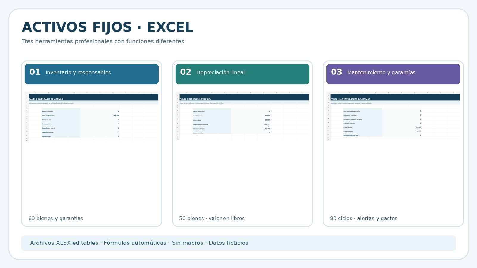Click the 'ACTIVOS FIJOS · EXCEL' title
Image resolution: width=477 pixels, height=268 pixels.
[107, 27]
